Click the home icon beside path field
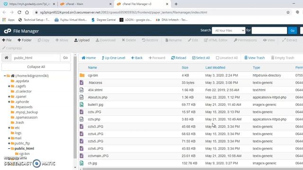The image size is (303, 170). coord(6,58)
